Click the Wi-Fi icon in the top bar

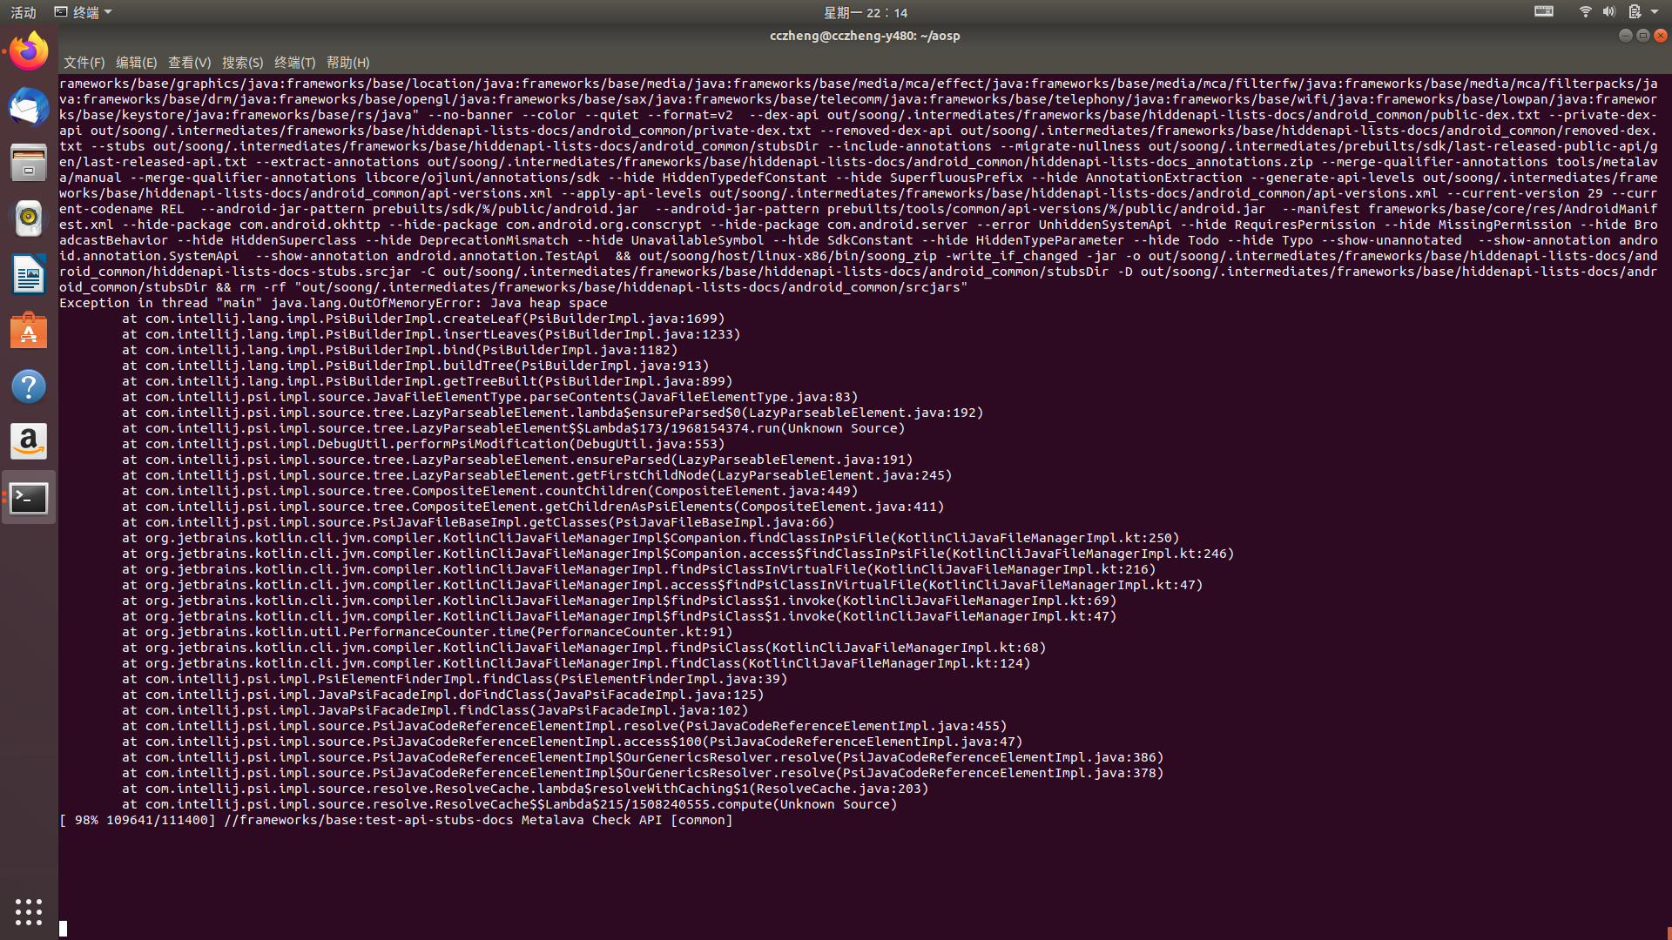click(1585, 12)
